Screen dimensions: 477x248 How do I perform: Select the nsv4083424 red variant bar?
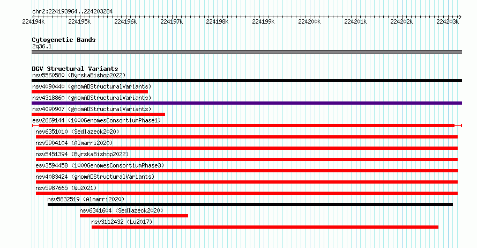pyautogui.click(x=247, y=182)
